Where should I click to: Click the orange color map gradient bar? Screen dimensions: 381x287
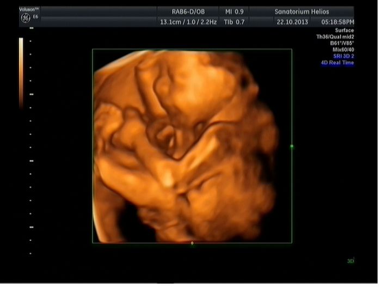pyautogui.click(x=21, y=71)
